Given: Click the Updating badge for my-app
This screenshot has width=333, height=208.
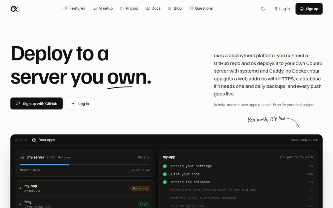Looking at the screenshot, I should pyautogui.click(x=140, y=188).
